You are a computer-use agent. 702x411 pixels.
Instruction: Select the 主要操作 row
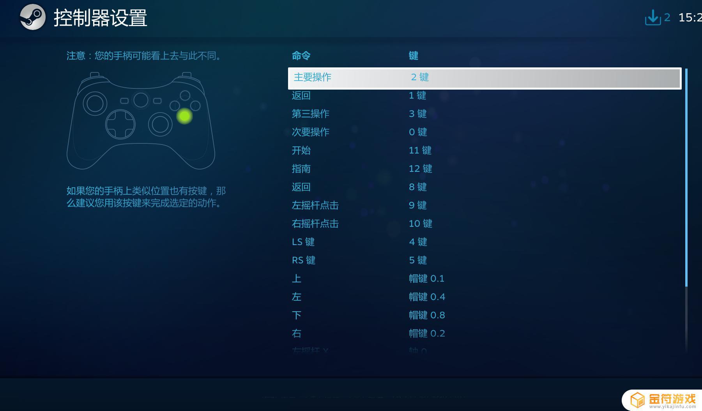pyautogui.click(x=485, y=78)
